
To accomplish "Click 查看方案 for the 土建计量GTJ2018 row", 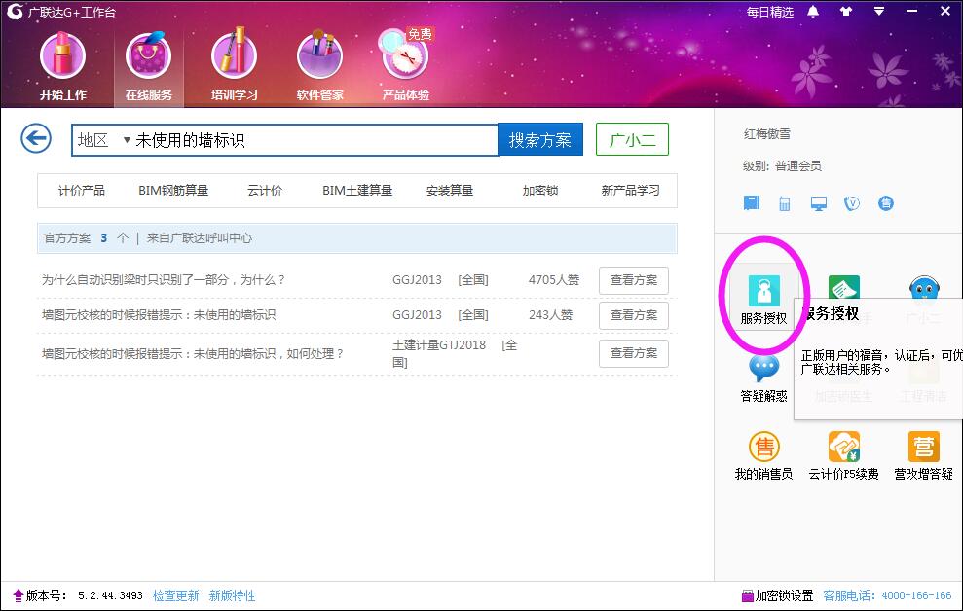I will pos(633,353).
